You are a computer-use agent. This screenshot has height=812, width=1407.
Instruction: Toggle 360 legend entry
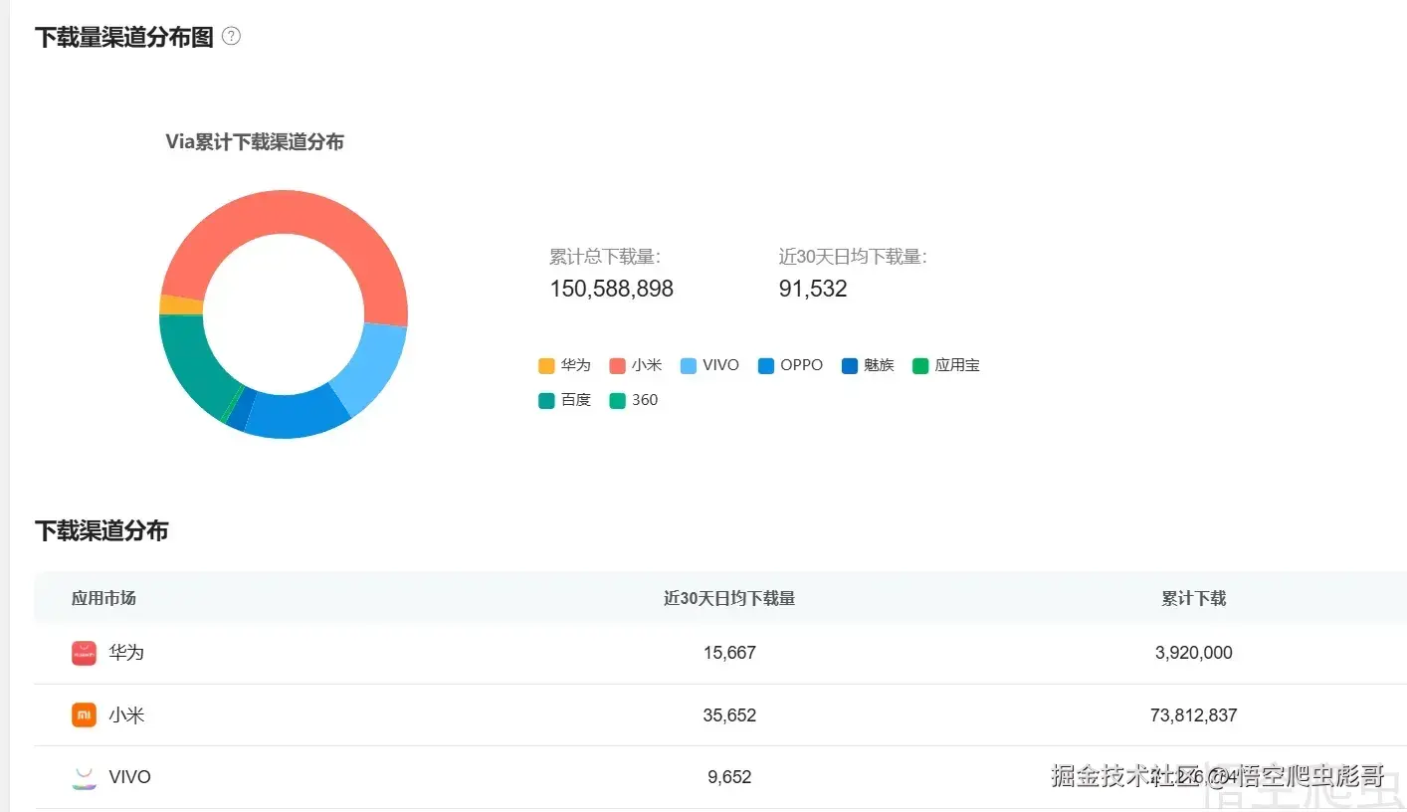(634, 400)
